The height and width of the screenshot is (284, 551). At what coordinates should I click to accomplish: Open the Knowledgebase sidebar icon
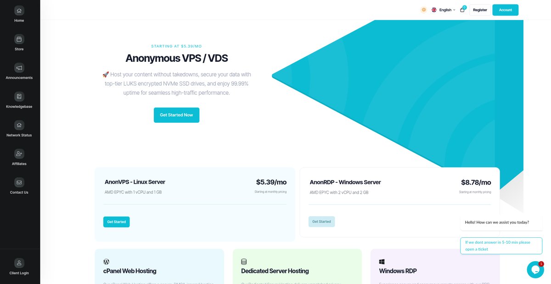19,96
